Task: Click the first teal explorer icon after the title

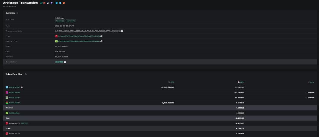Action: pos(41,3)
